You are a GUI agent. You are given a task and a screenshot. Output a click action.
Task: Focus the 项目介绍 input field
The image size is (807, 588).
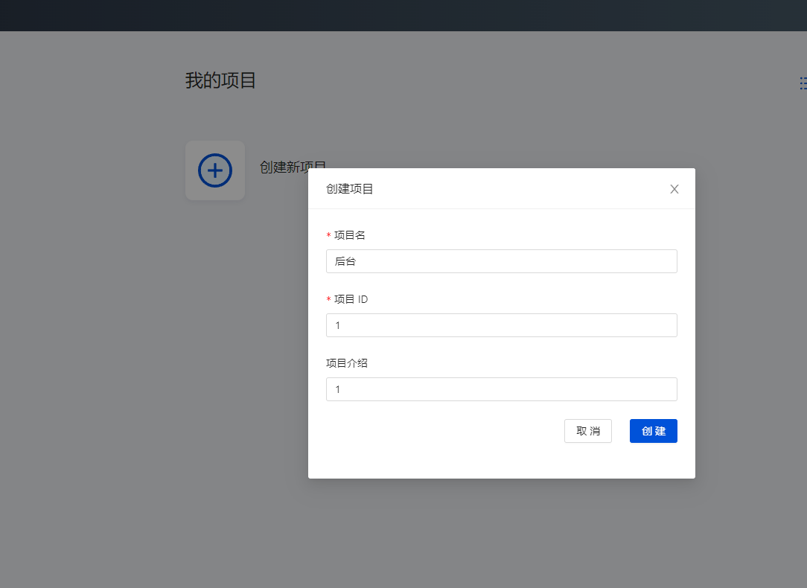[x=501, y=389]
